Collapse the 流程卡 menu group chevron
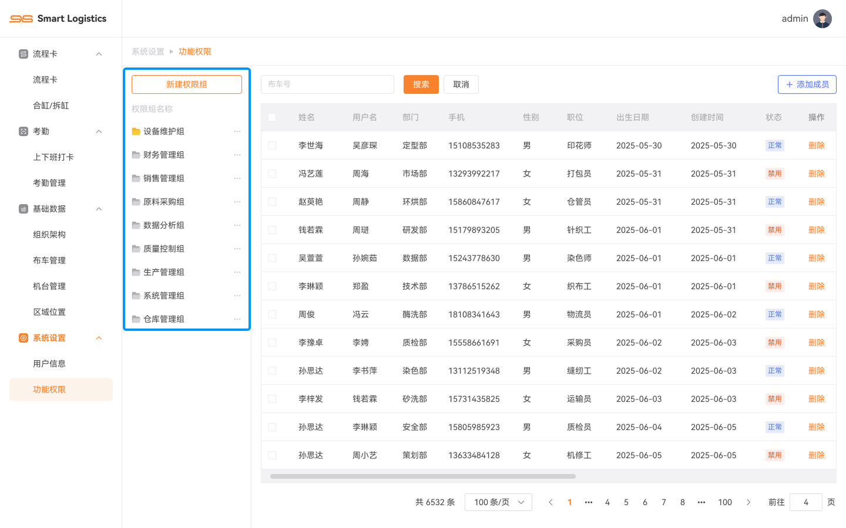 (x=99, y=54)
